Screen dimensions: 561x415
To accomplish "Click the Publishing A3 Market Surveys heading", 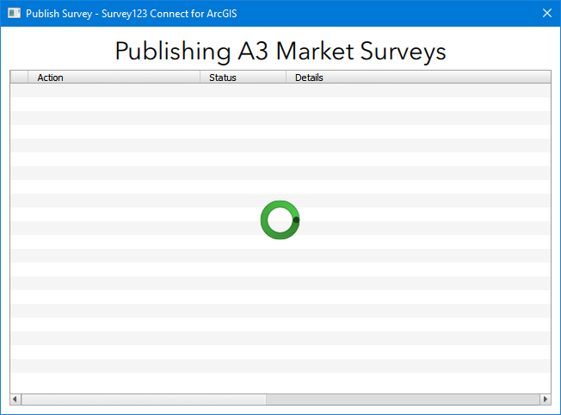I will (280, 51).
